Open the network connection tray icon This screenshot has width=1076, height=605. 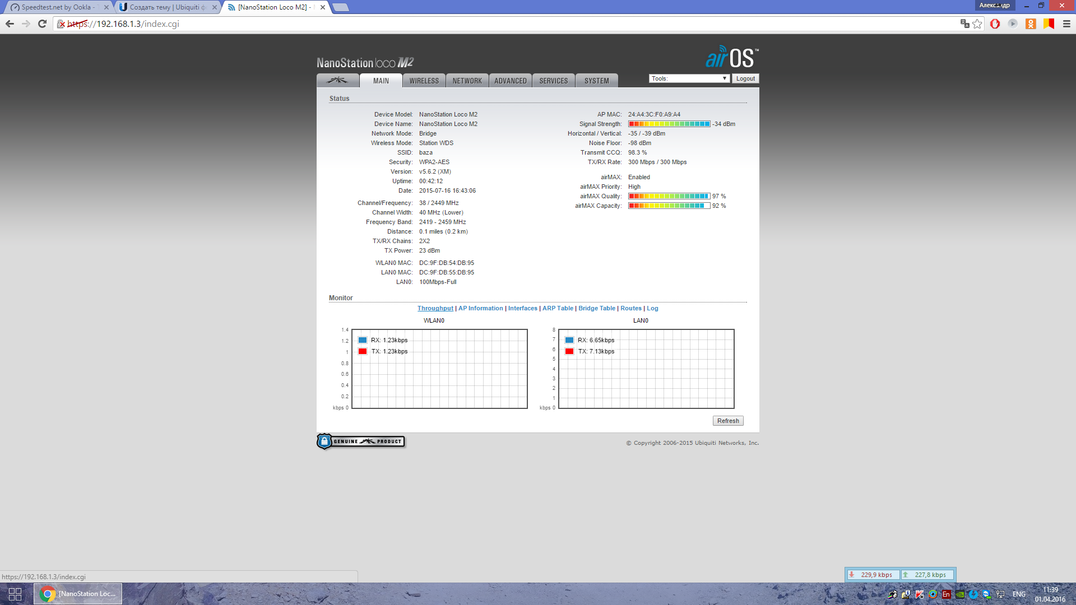click(x=1000, y=594)
